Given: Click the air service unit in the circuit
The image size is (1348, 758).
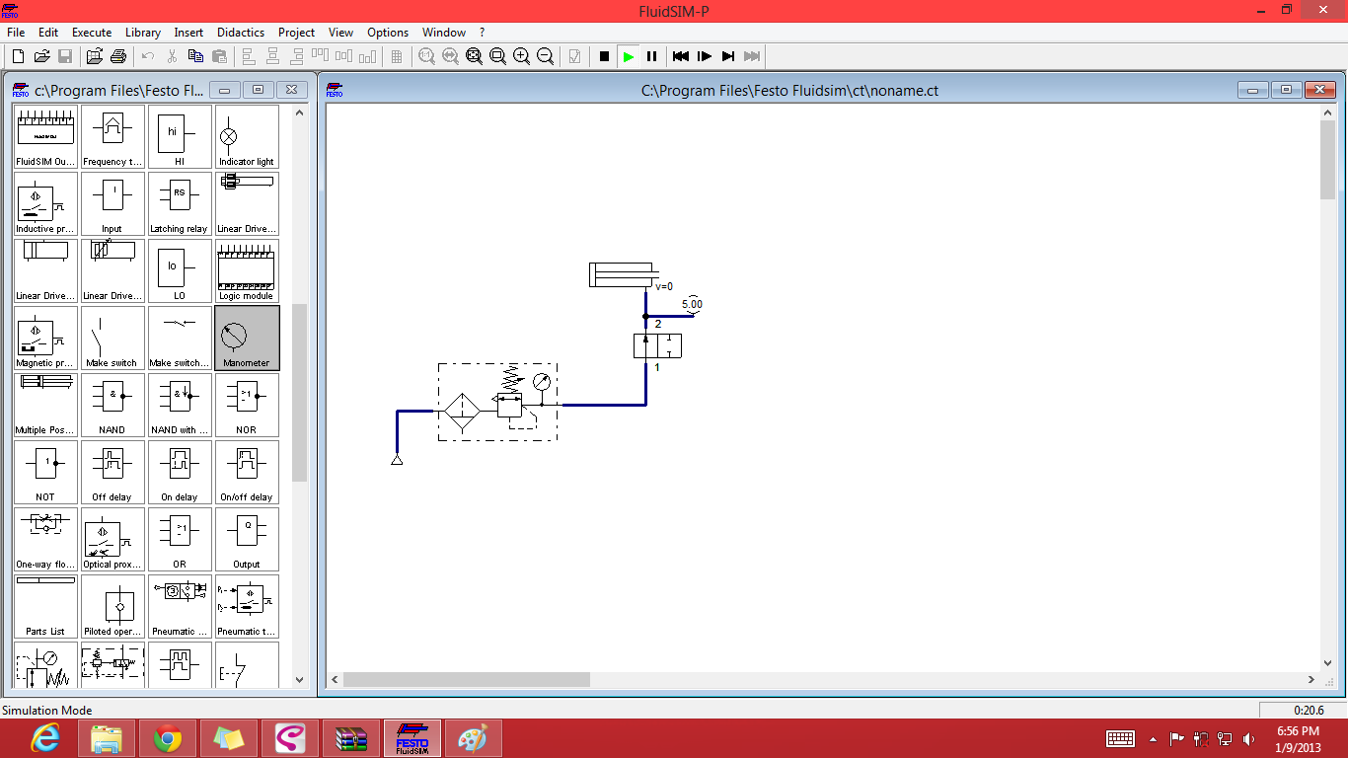Looking at the screenshot, I should tap(497, 402).
